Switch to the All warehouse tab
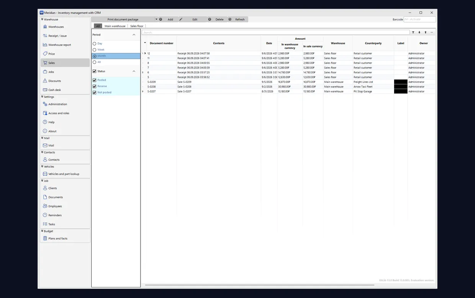475x298 pixels. 98,26
